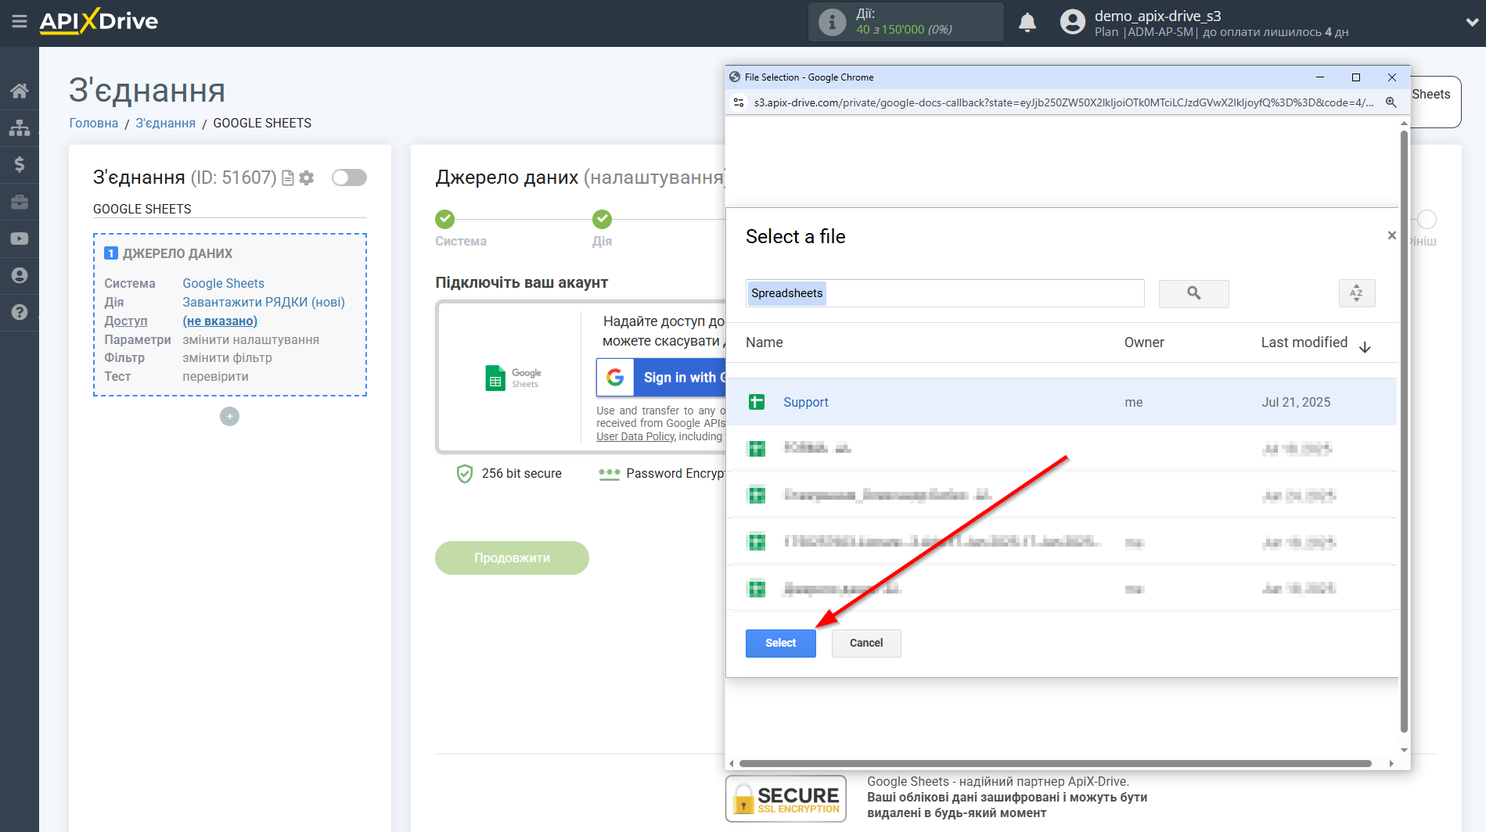Image resolution: width=1486 pixels, height=832 pixels.
Task: Click the Chrome zoom magnifier icon
Action: coord(1391,102)
